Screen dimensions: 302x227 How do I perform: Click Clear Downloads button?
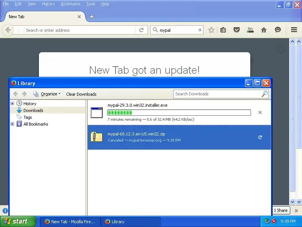coord(81,94)
